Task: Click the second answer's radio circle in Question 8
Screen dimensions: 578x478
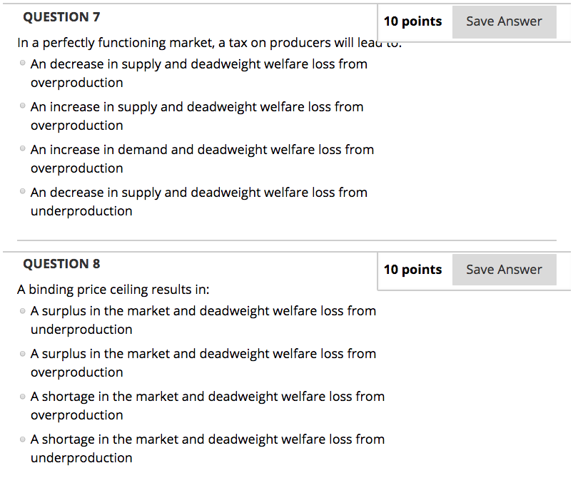Action: tap(21, 354)
